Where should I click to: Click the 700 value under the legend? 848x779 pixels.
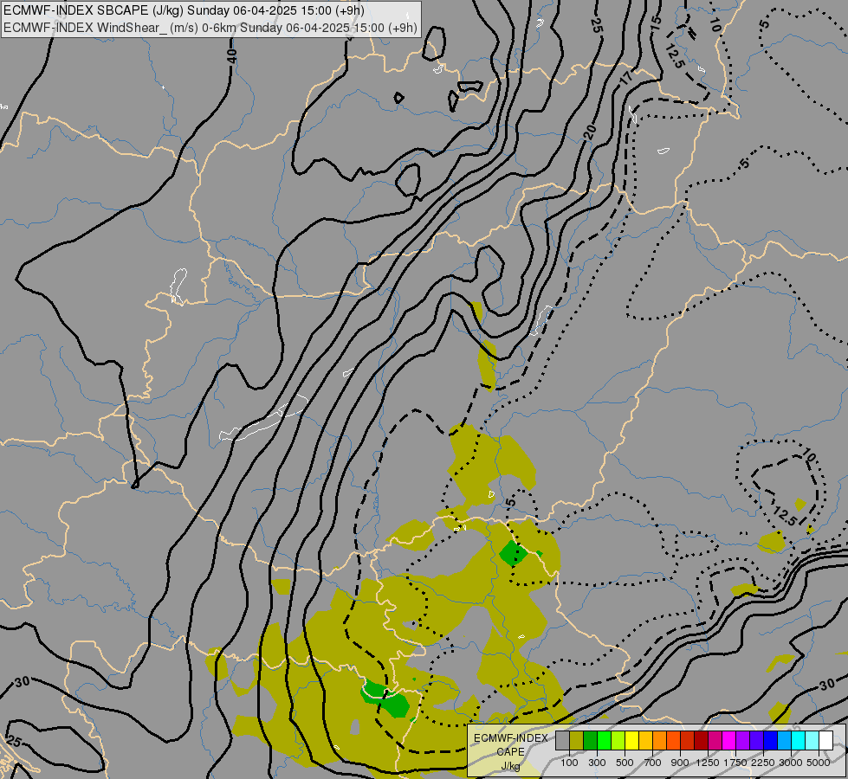653,763
